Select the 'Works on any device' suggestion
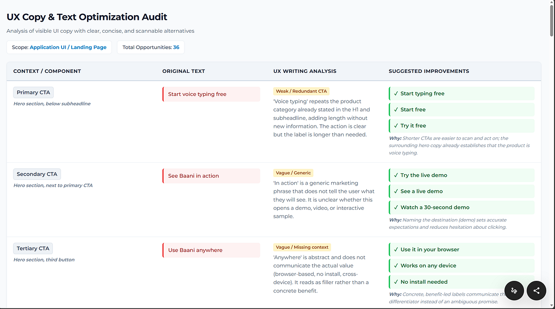555x309 pixels. (462, 266)
